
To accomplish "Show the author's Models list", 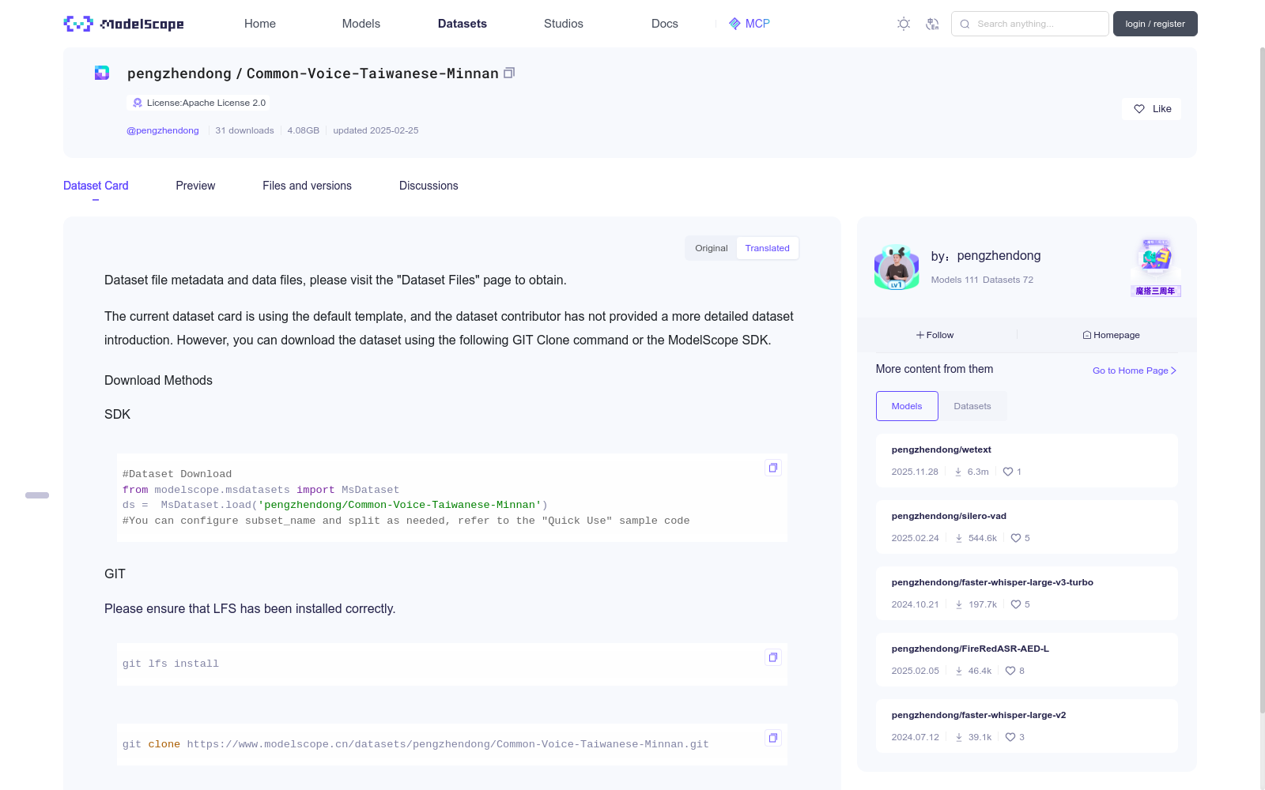I will (907, 406).
